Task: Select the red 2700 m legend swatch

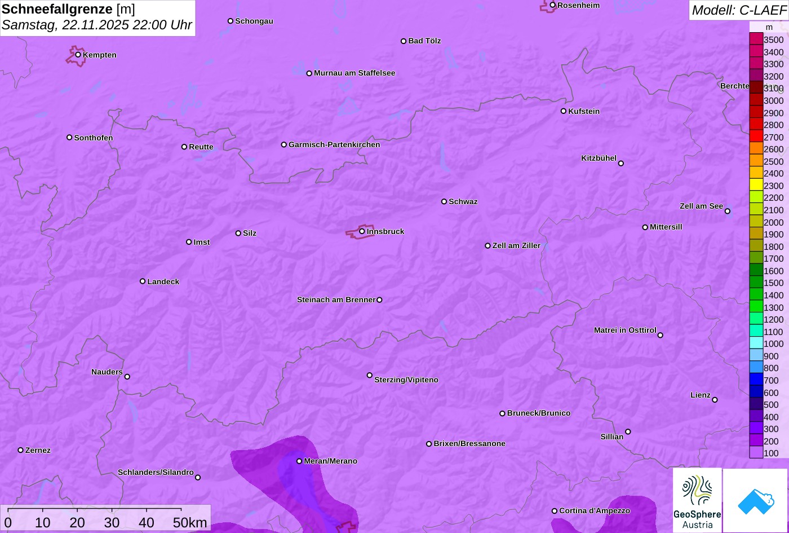Action: (x=756, y=136)
